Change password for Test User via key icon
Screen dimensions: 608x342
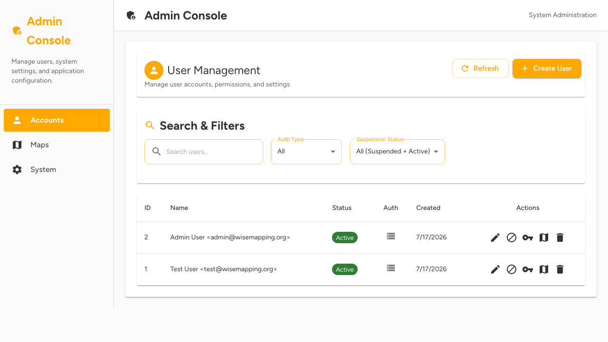(528, 269)
